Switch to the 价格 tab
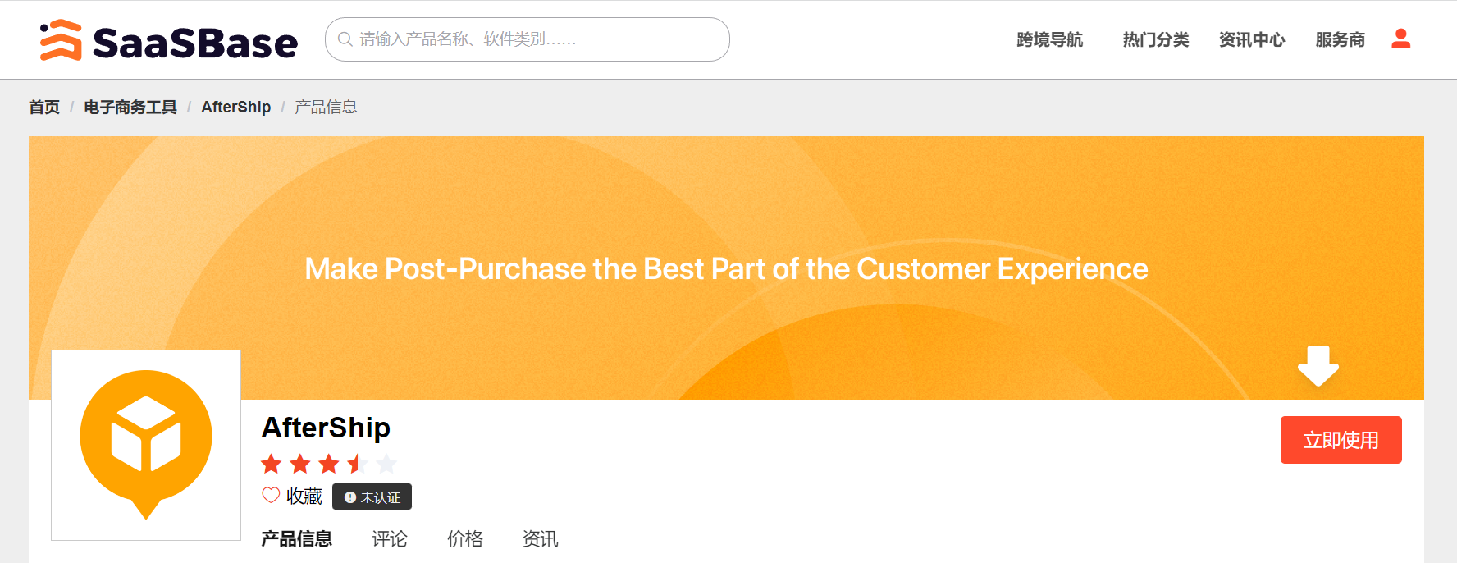1457x563 pixels. (464, 538)
